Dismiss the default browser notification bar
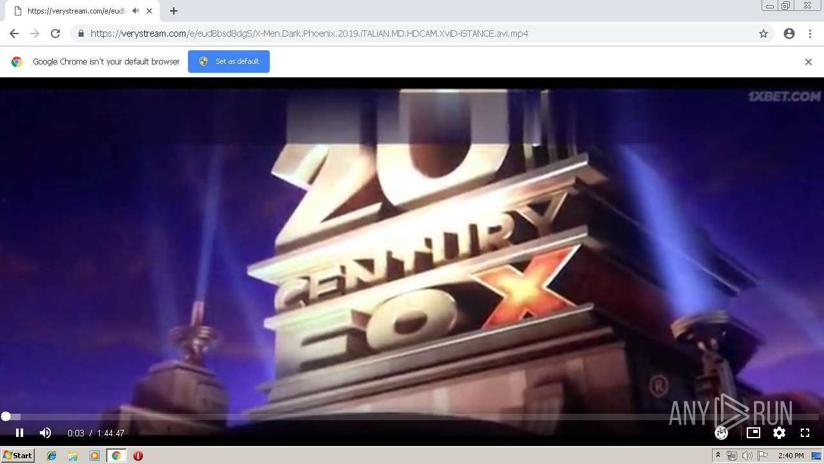This screenshot has width=824, height=464. (809, 62)
